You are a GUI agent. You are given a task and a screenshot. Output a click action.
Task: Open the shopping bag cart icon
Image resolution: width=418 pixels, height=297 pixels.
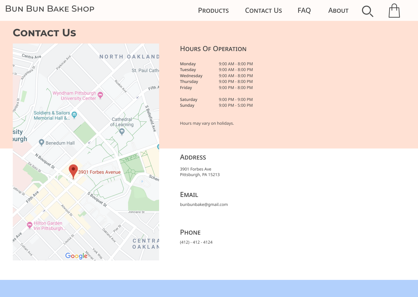point(394,11)
